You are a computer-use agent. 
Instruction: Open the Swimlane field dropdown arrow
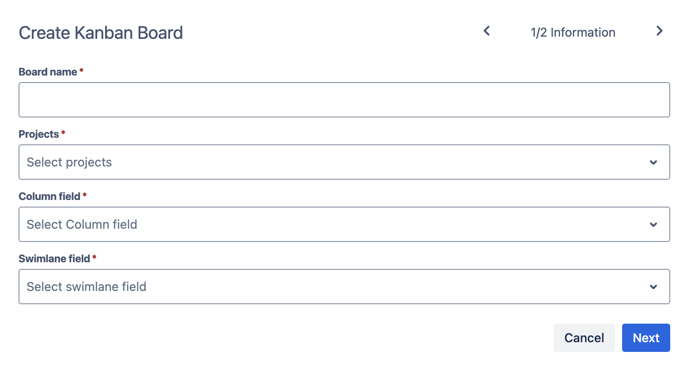pos(653,287)
